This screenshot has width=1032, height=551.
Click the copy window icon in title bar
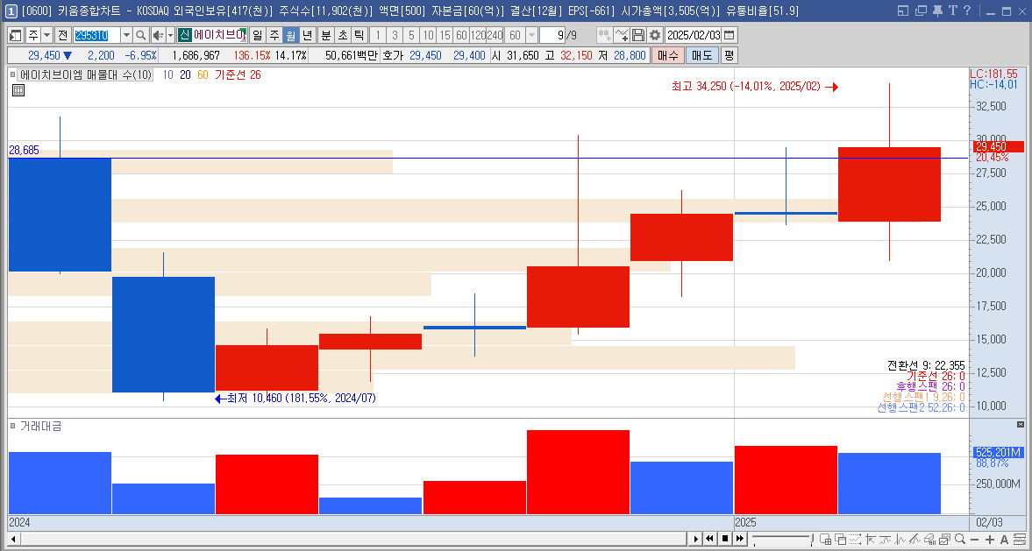coord(921,11)
